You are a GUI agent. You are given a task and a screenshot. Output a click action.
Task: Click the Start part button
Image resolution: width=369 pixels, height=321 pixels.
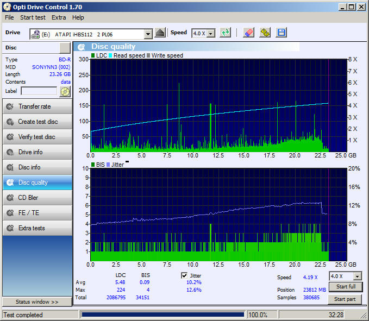(345, 299)
